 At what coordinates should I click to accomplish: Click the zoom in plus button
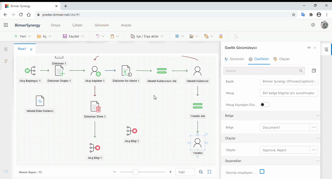pos(170,172)
